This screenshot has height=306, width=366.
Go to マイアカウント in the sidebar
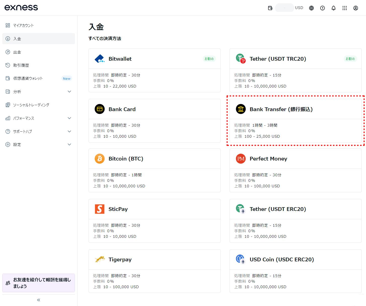[x=38, y=25]
